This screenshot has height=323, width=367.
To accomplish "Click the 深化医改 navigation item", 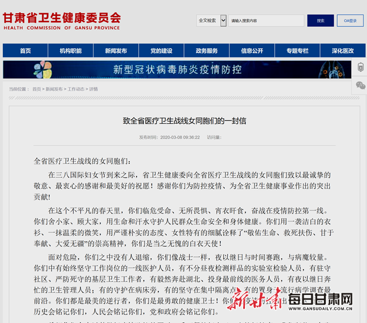I will 342,50.
